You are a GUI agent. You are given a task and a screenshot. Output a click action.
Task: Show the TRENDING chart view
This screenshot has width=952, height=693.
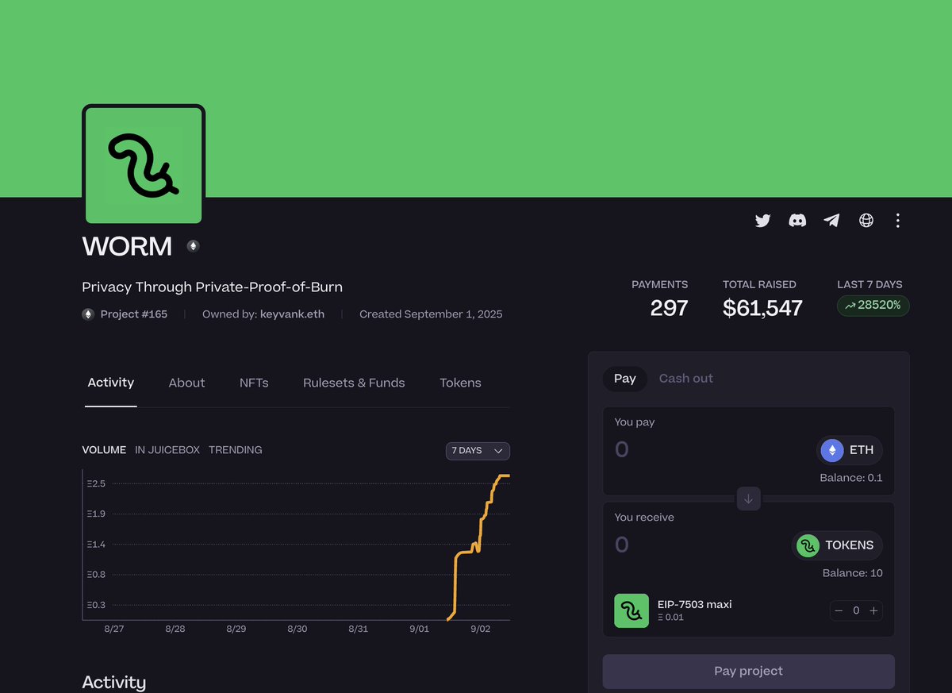point(236,450)
